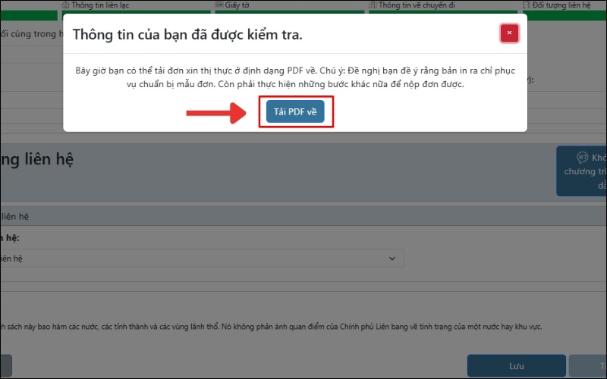Screen dimensions: 607x379
Task: Close the verification dialog with red X
Action: (x=509, y=33)
